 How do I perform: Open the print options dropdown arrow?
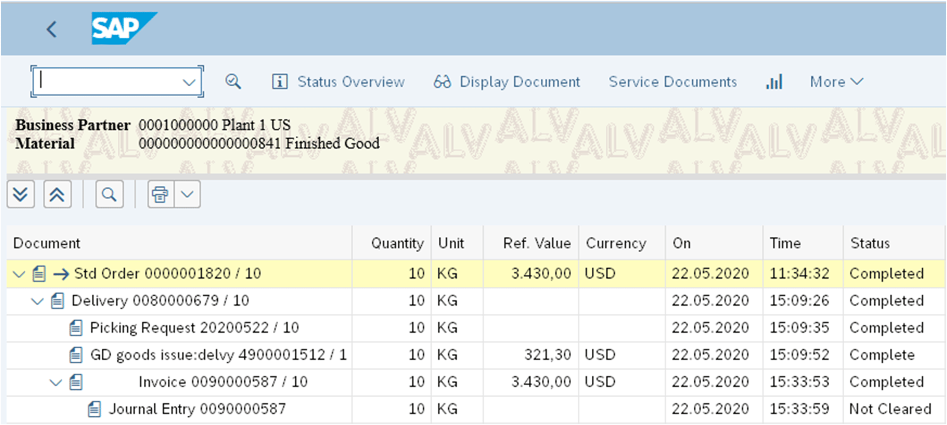(x=187, y=194)
